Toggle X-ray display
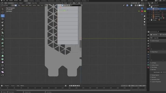166x93 pixels. pyautogui.click(x=136, y=5)
